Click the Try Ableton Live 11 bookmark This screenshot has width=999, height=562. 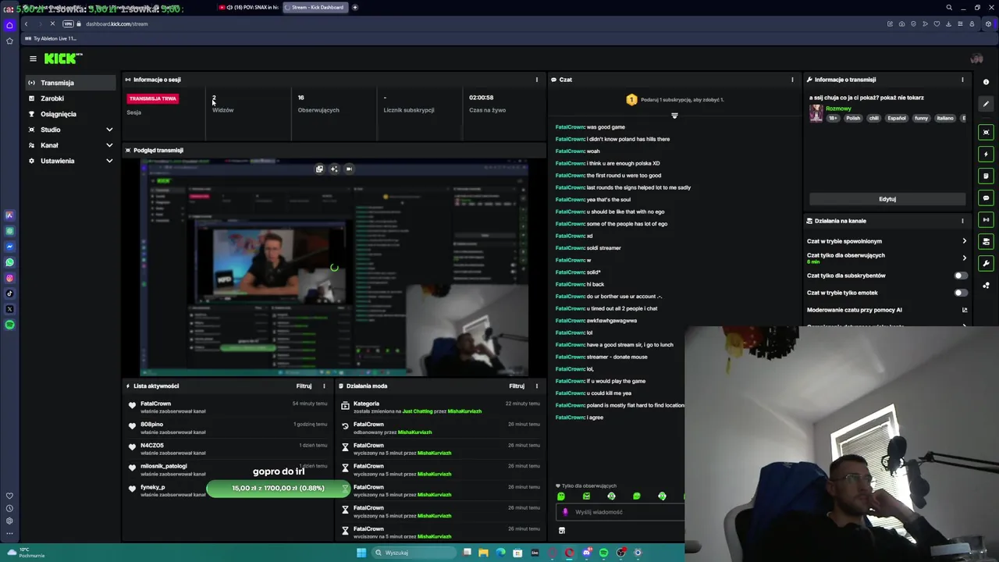(52, 38)
